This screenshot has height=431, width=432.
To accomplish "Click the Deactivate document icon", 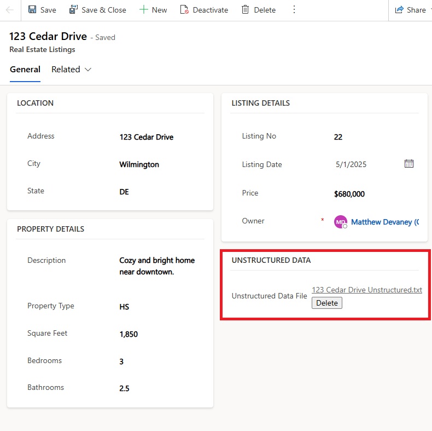I will 184,10.
